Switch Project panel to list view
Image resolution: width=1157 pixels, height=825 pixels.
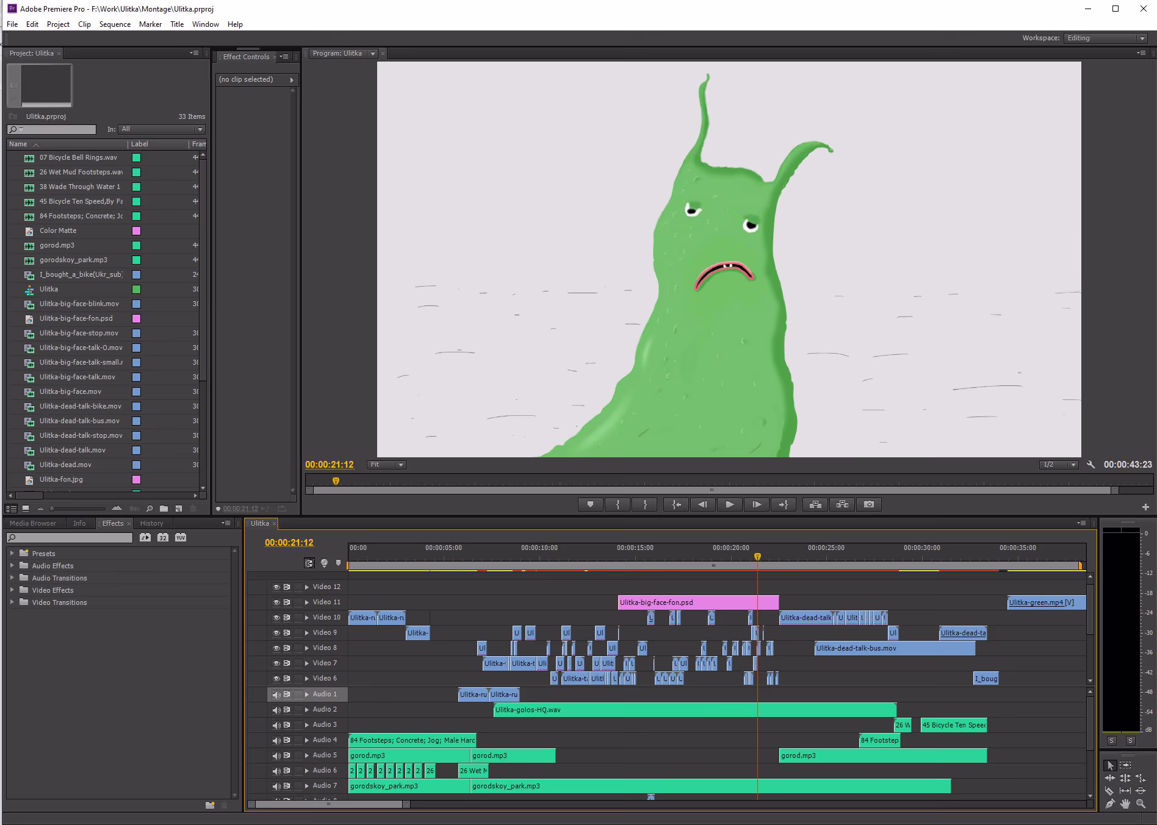click(11, 508)
